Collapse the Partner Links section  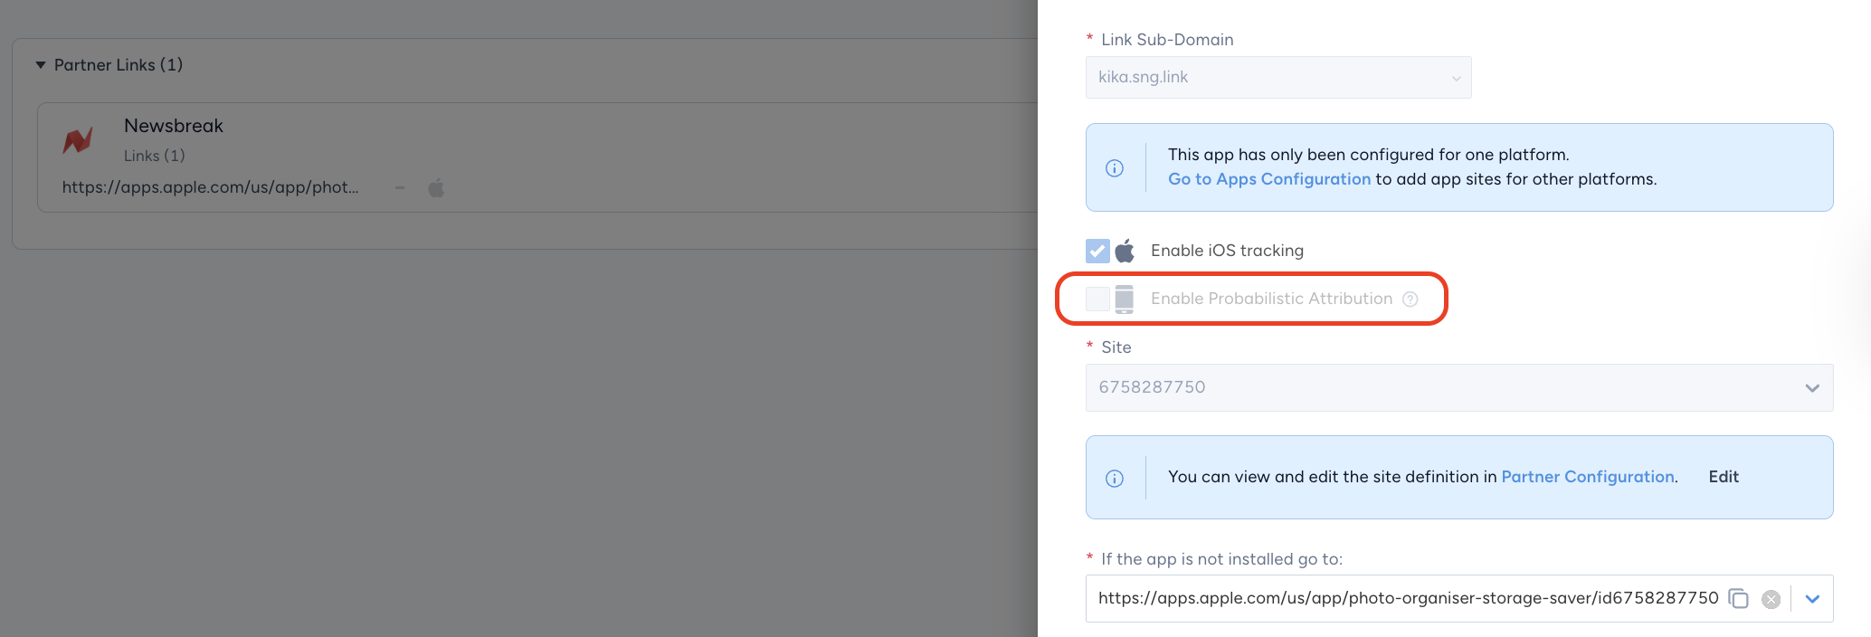pyautogui.click(x=41, y=65)
